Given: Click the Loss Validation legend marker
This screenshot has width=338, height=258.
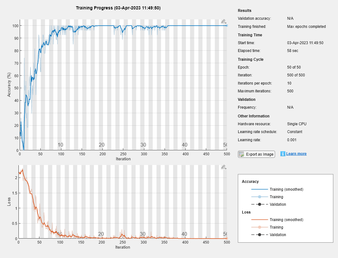Looking at the screenshot, I should click(259, 235).
